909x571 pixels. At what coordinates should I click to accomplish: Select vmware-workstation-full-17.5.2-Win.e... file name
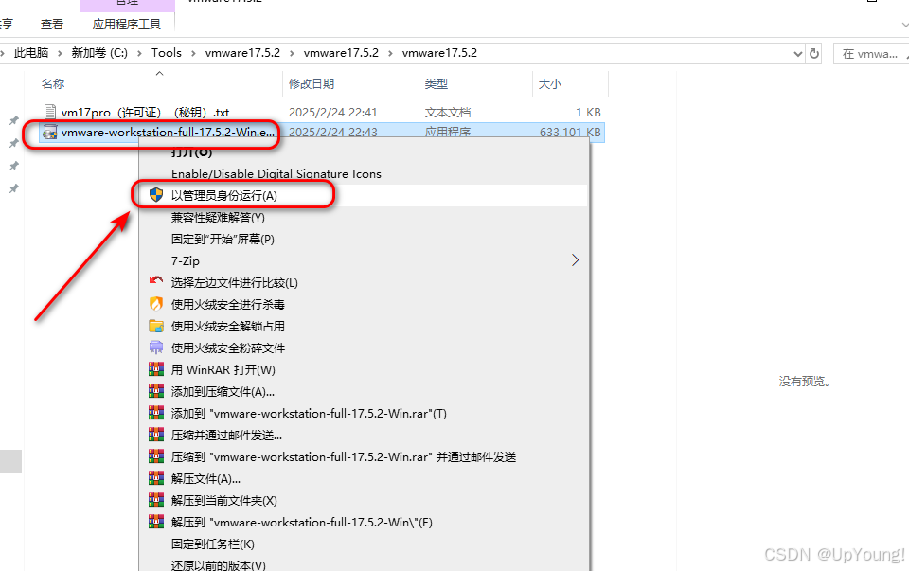click(168, 133)
